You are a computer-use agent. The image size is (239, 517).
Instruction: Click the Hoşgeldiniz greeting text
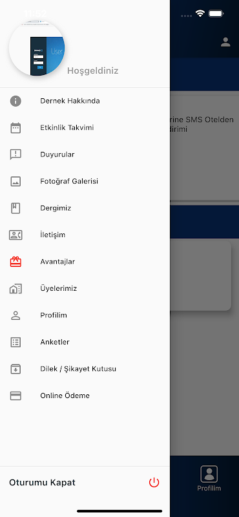pos(92,71)
